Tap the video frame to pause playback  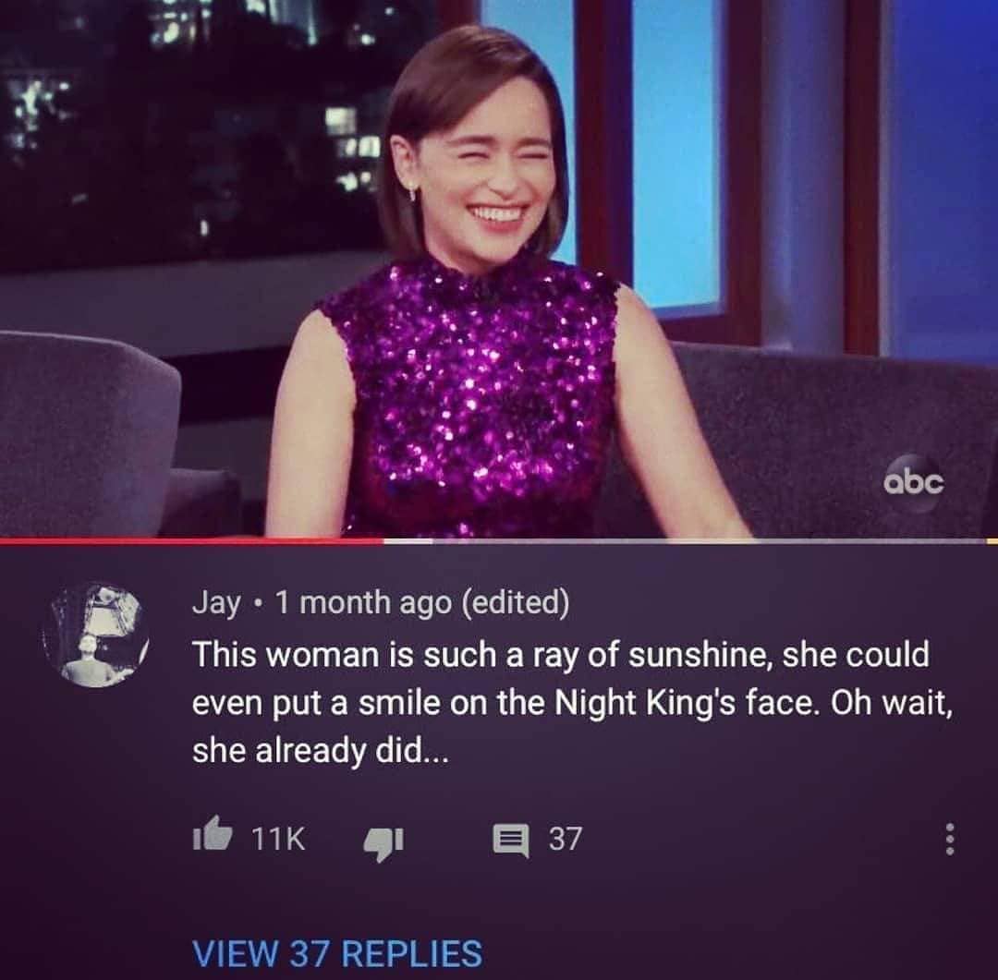499,269
